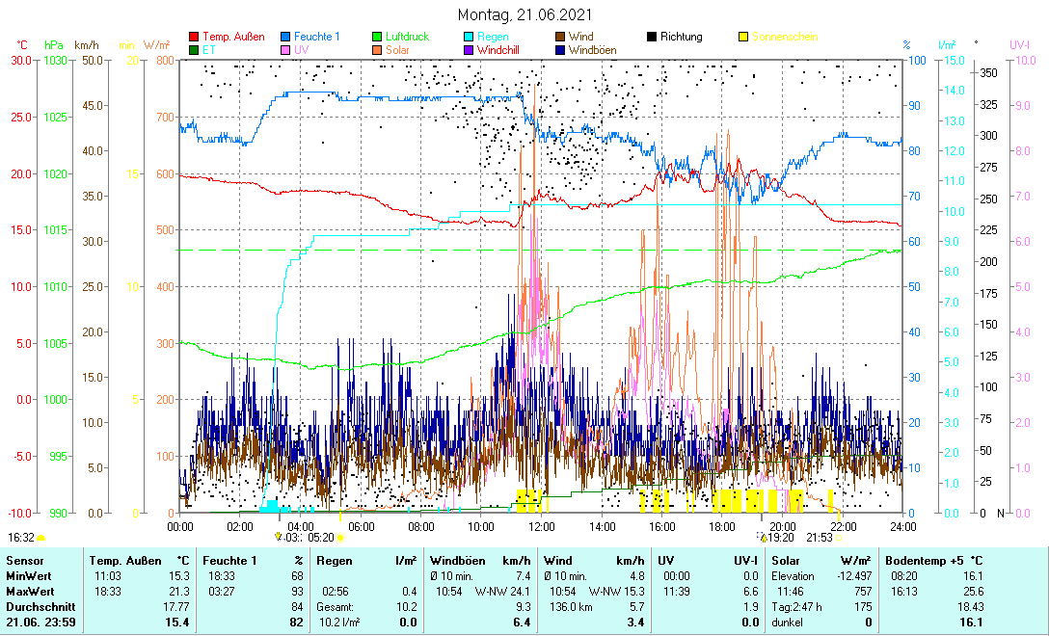Click the 21:53 sunset marker below axis
Viewport: 1049px width, 636px height.
click(x=820, y=538)
